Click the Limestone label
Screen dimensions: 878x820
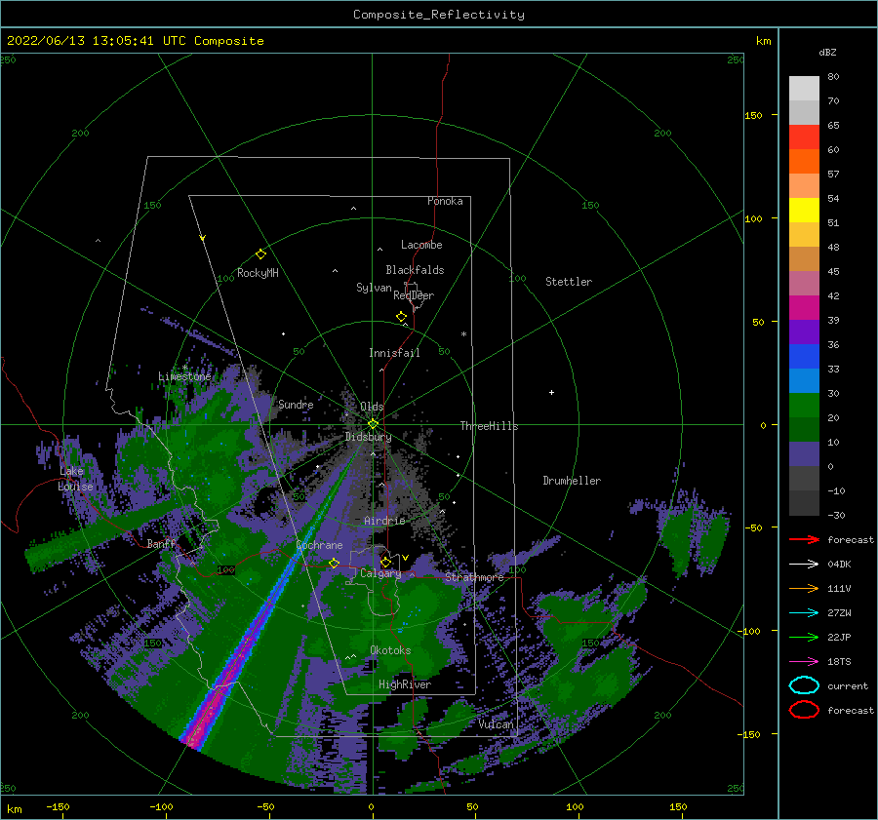[x=184, y=376]
